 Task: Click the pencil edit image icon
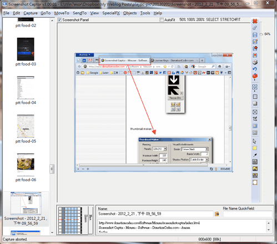pos(255,42)
